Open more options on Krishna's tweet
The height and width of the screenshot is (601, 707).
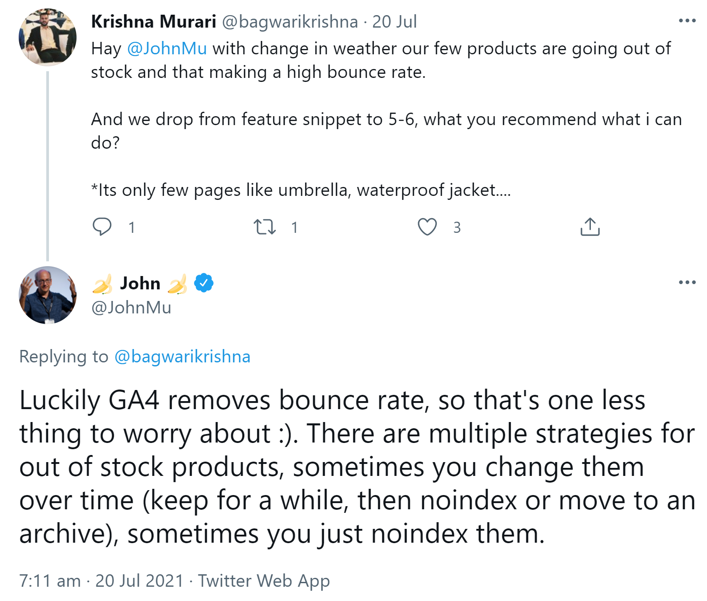pos(687,21)
